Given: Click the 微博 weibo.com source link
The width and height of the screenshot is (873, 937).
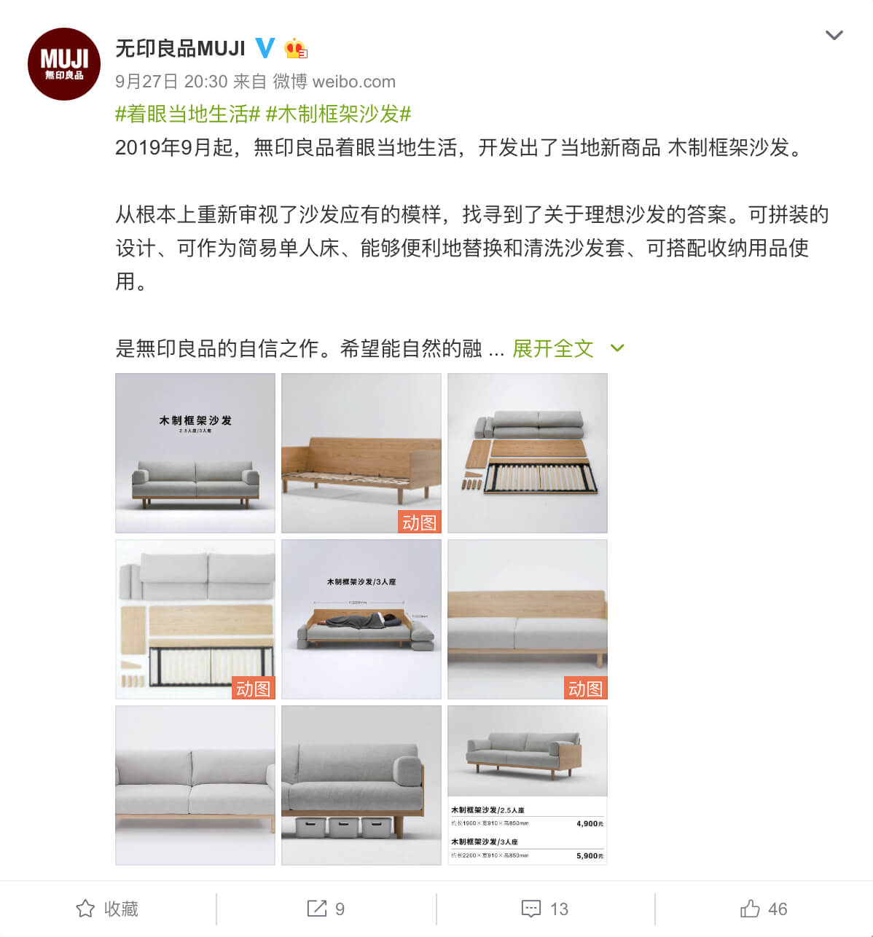Looking at the screenshot, I should coord(334,81).
